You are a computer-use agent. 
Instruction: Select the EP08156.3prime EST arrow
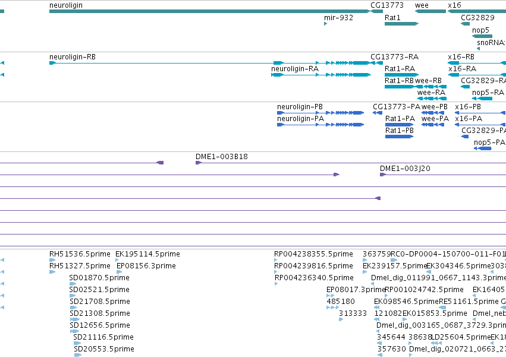[119, 272]
